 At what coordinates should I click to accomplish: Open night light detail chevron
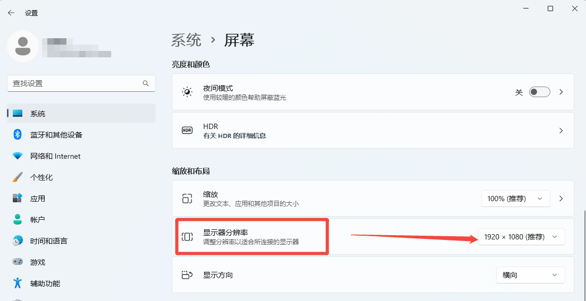pos(560,92)
